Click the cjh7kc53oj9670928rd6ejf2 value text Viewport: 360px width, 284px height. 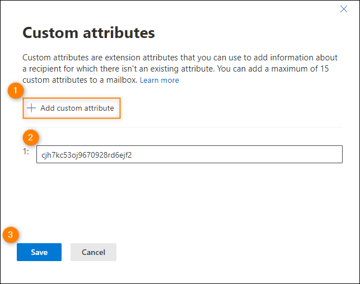pos(87,155)
